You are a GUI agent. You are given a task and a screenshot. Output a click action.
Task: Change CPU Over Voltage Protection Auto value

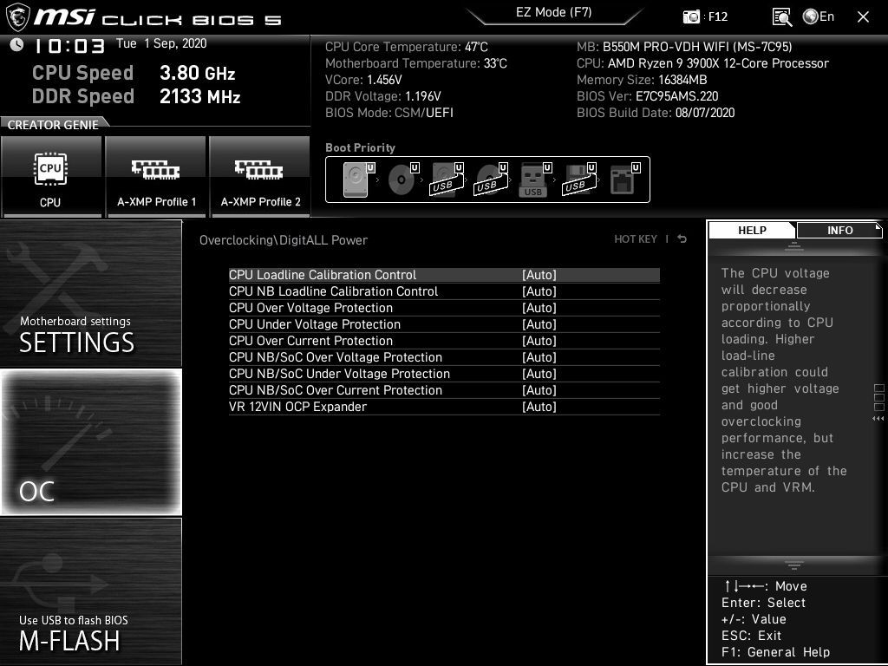539,308
